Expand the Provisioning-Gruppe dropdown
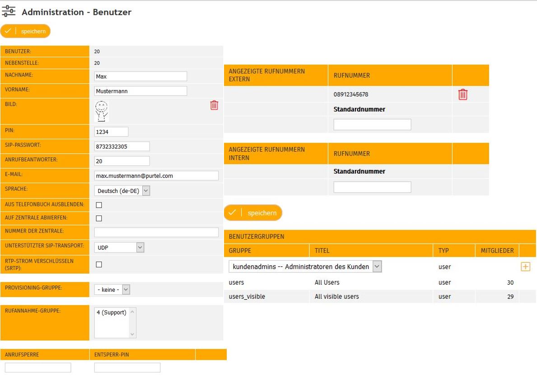537x376 pixels. pyautogui.click(x=112, y=290)
